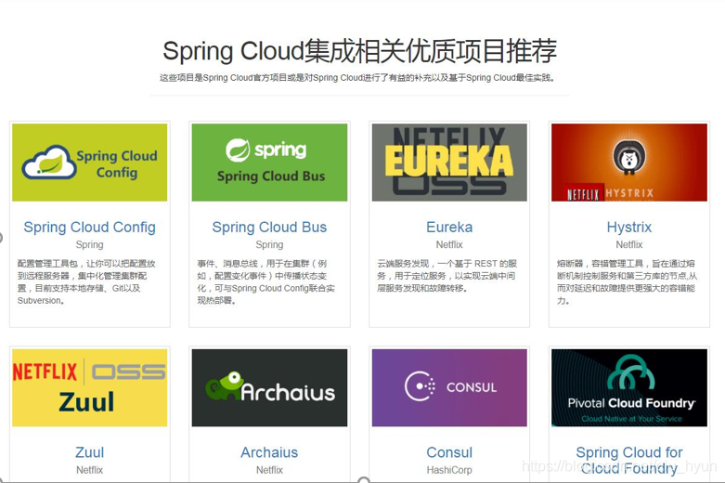Open the Spring Cloud Bus banner image
This screenshot has width=725, height=483.
click(269, 163)
